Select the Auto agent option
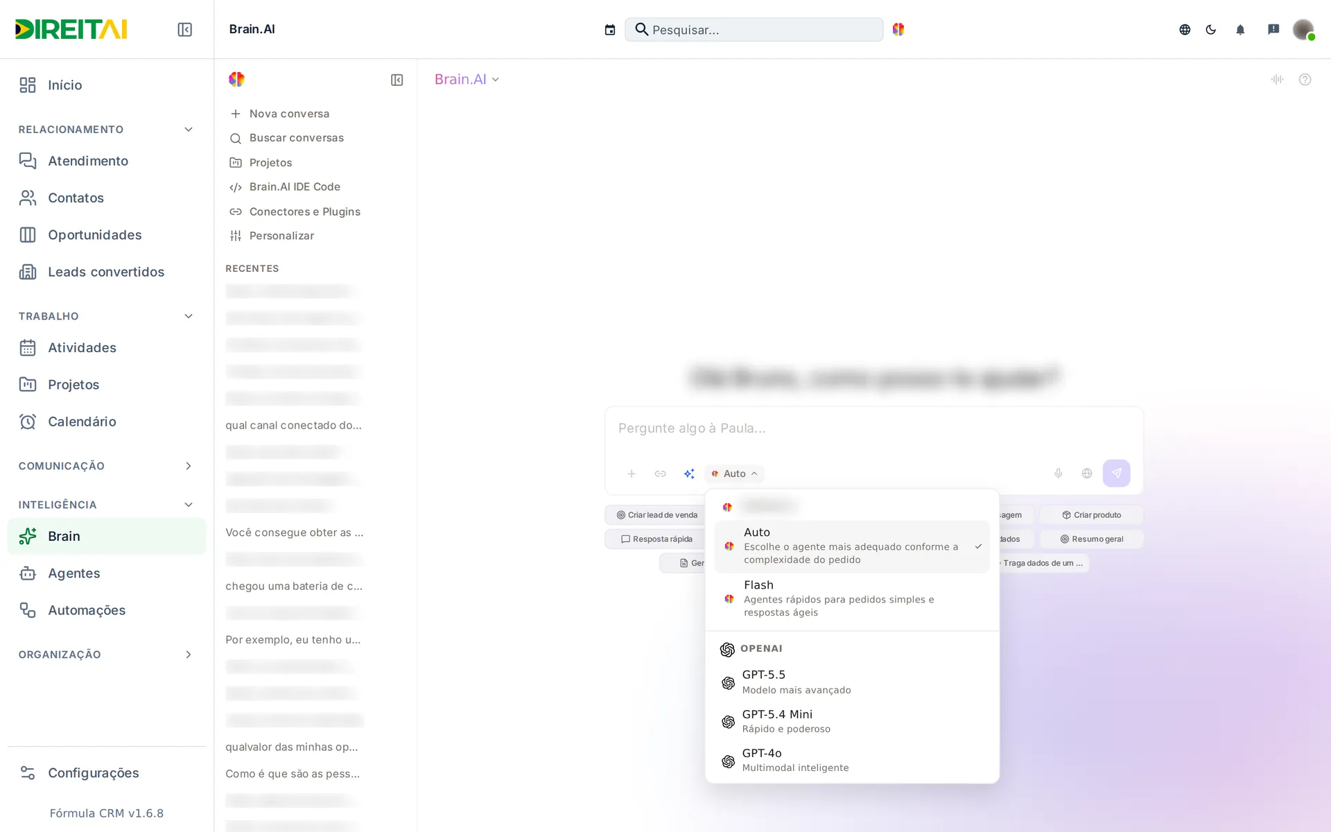1331x832 pixels. [852, 546]
